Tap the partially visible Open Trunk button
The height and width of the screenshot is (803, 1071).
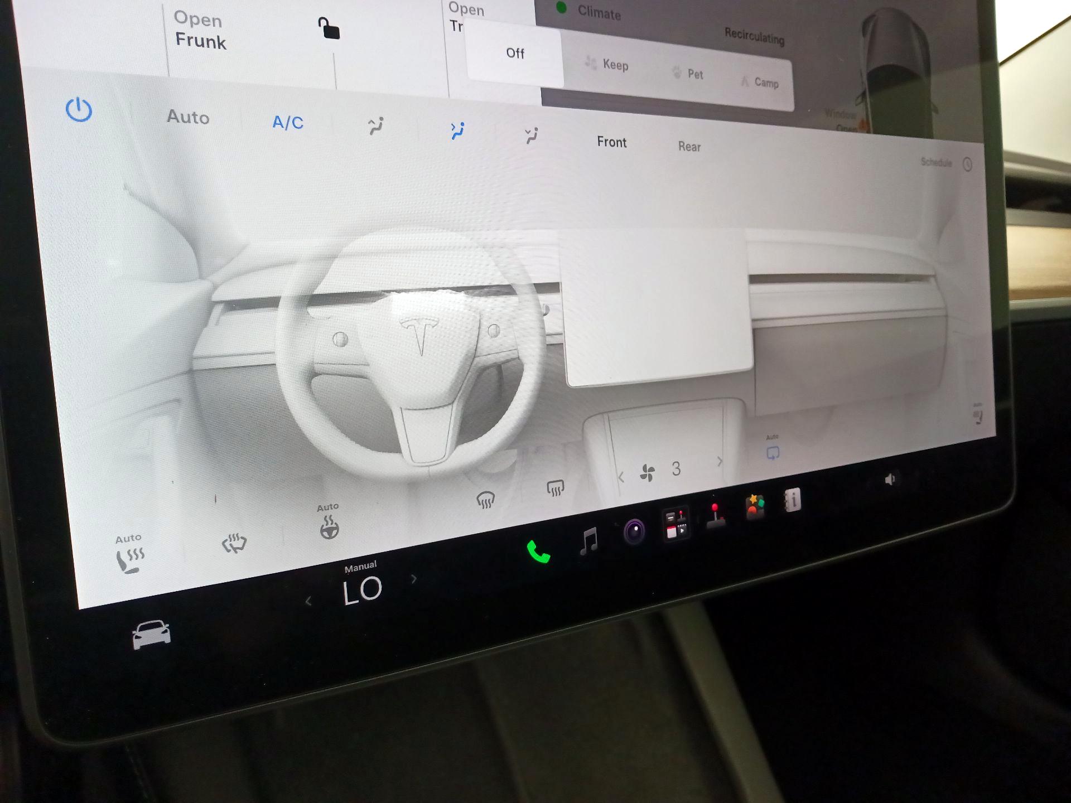tap(466, 17)
